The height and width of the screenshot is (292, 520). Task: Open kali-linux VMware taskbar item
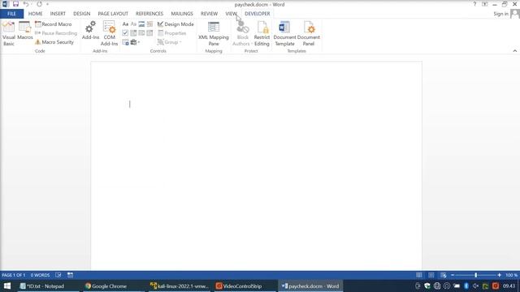tap(180, 286)
